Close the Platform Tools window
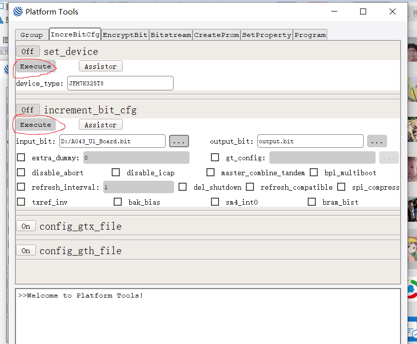Viewport: 417px width, 344px height. point(392,11)
